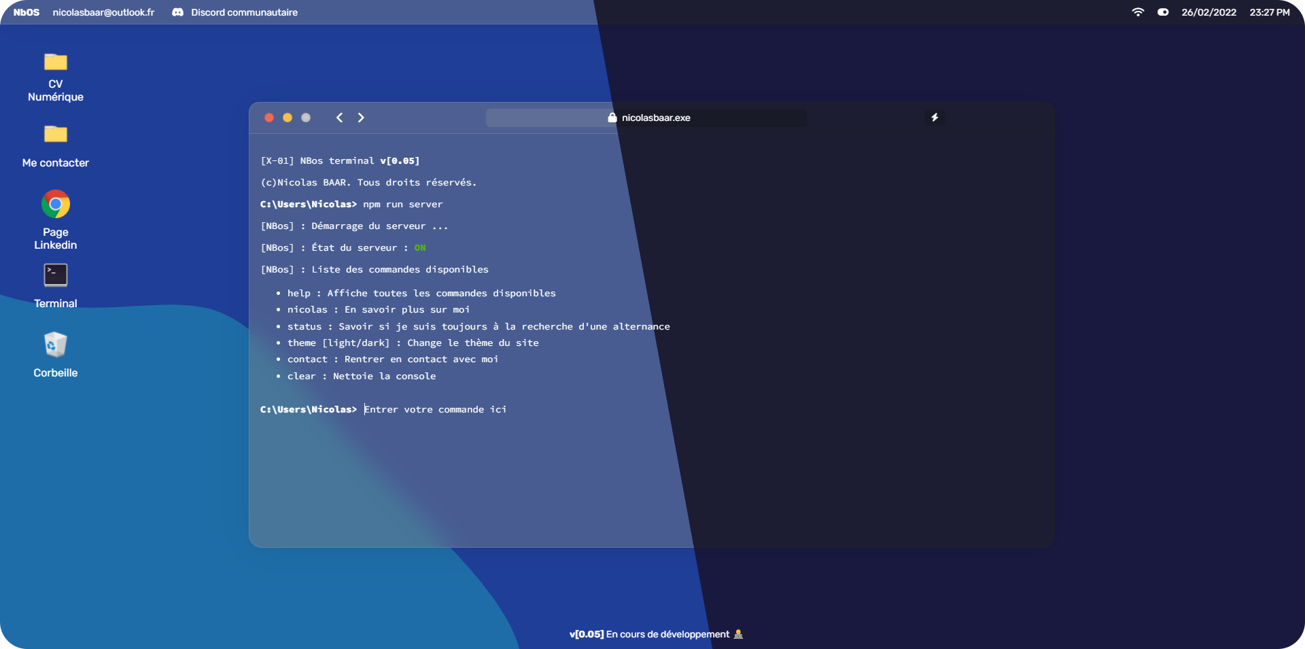
Task: Click the NbOS logo in top bar
Action: coord(27,12)
